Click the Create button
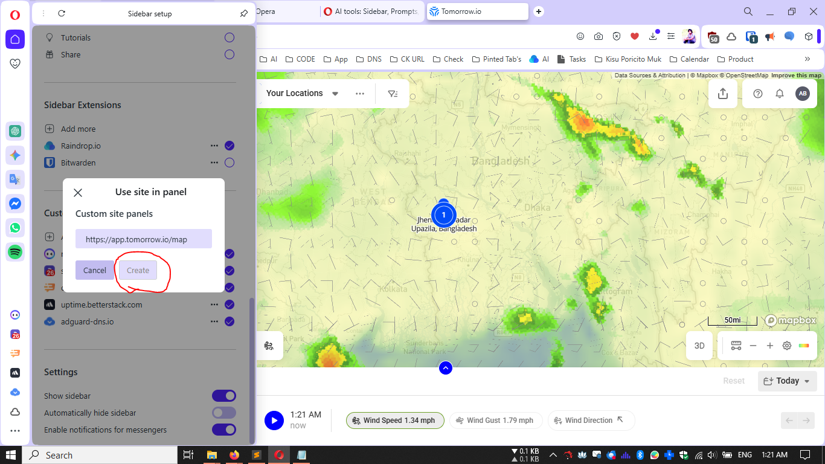The height and width of the screenshot is (464, 825). 138,270
